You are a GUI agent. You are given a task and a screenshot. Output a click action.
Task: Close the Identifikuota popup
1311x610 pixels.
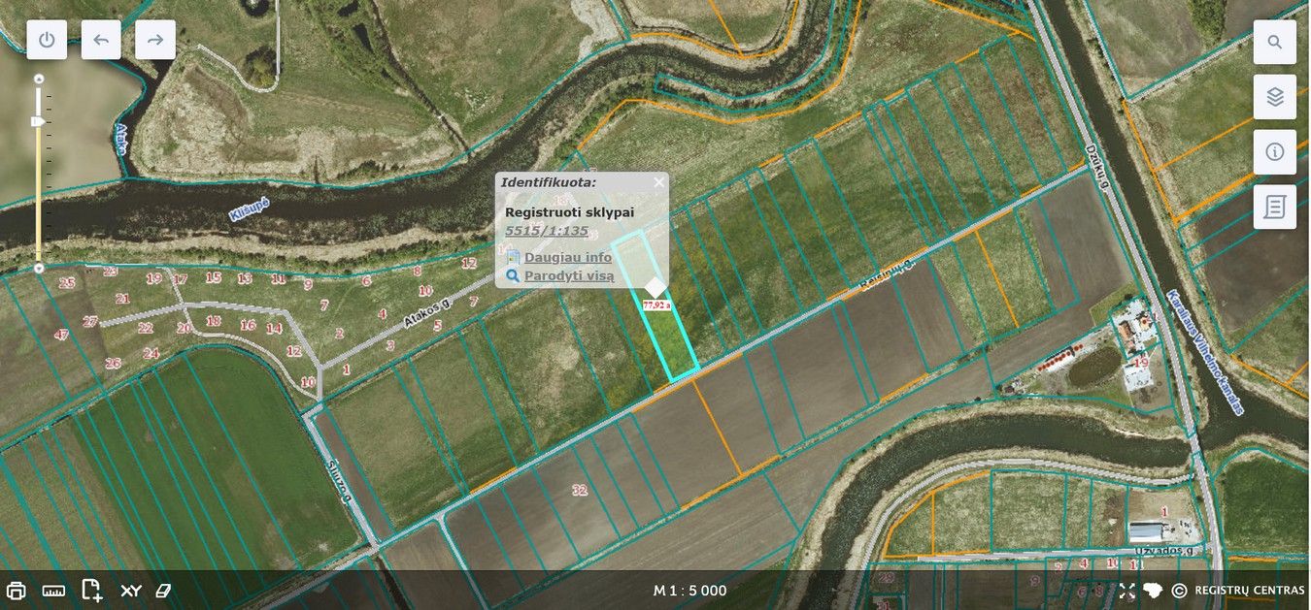659,181
